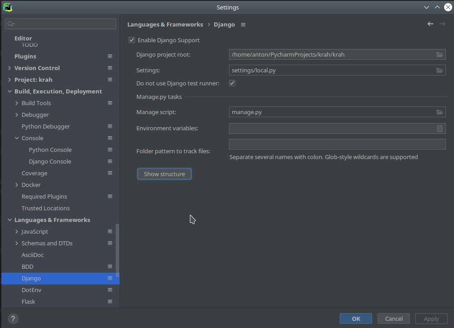
Task: Expand JavaScript node
Action: [x=17, y=232]
